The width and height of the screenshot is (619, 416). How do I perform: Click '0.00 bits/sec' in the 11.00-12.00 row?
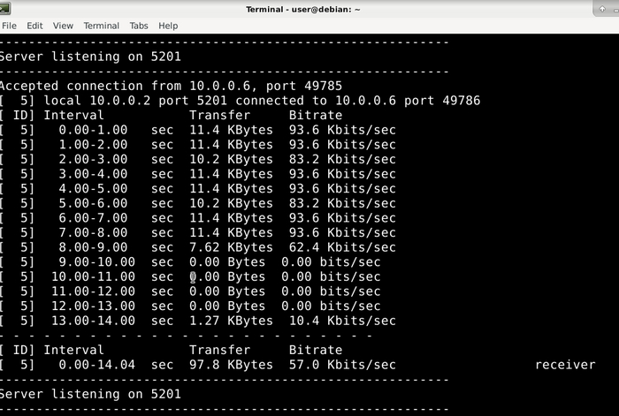(x=331, y=291)
